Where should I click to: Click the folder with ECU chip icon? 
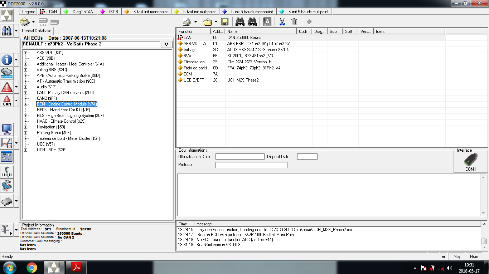[25, 22]
